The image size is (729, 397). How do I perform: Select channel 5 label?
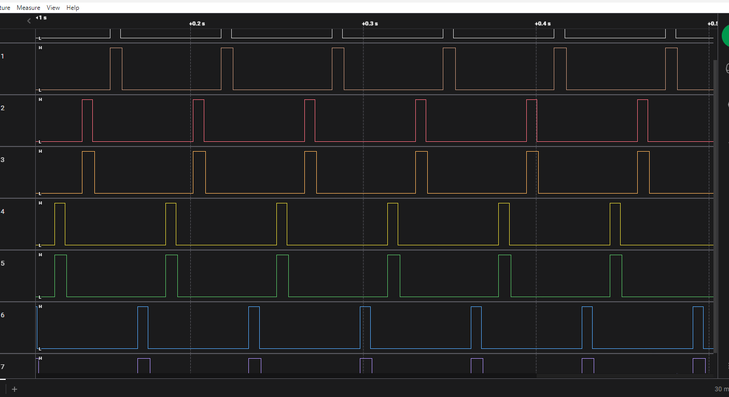(x=3, y=263)
